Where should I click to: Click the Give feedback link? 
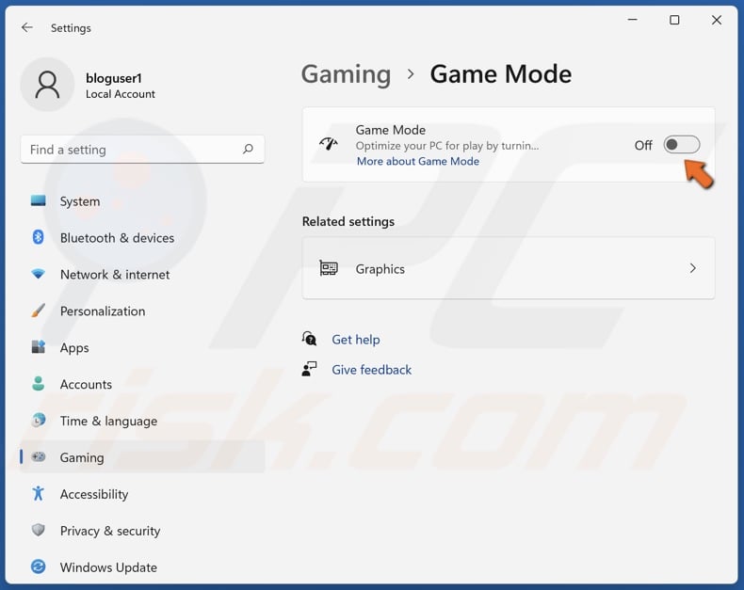pos(371,370)
